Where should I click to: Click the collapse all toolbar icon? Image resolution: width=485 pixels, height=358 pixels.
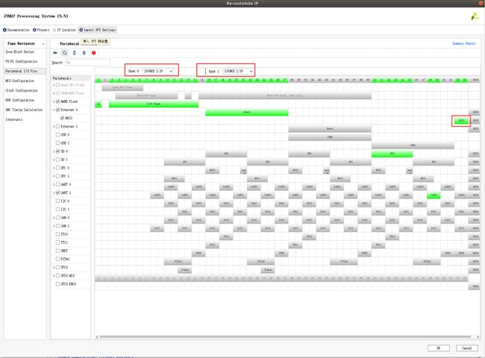pos(74,53)
